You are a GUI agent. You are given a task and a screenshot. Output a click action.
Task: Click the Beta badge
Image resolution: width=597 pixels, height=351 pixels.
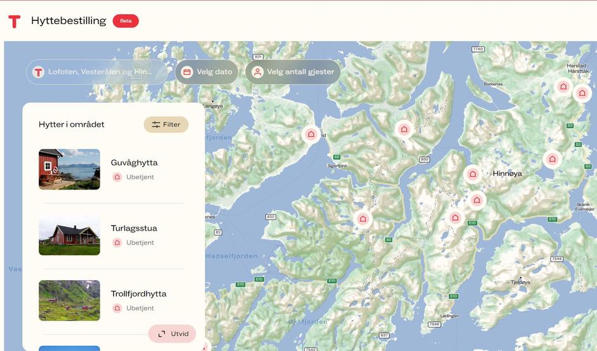point(126,21)
